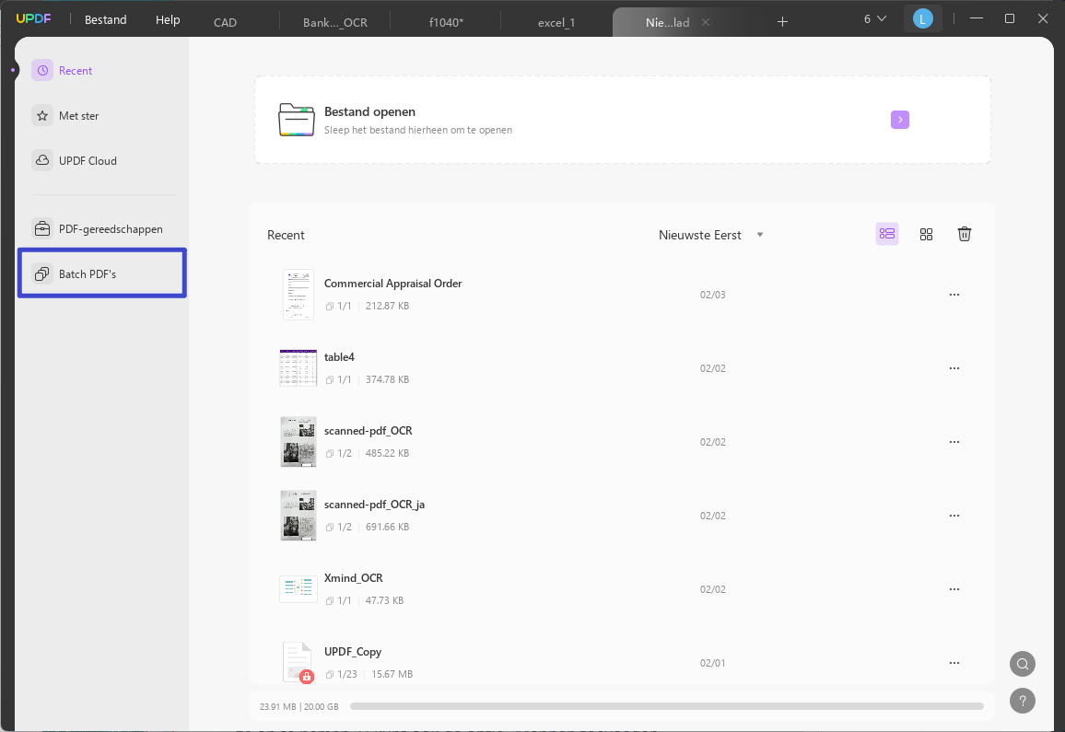
Task: Click the 15.67 MB file size
Action: (392, 674)
